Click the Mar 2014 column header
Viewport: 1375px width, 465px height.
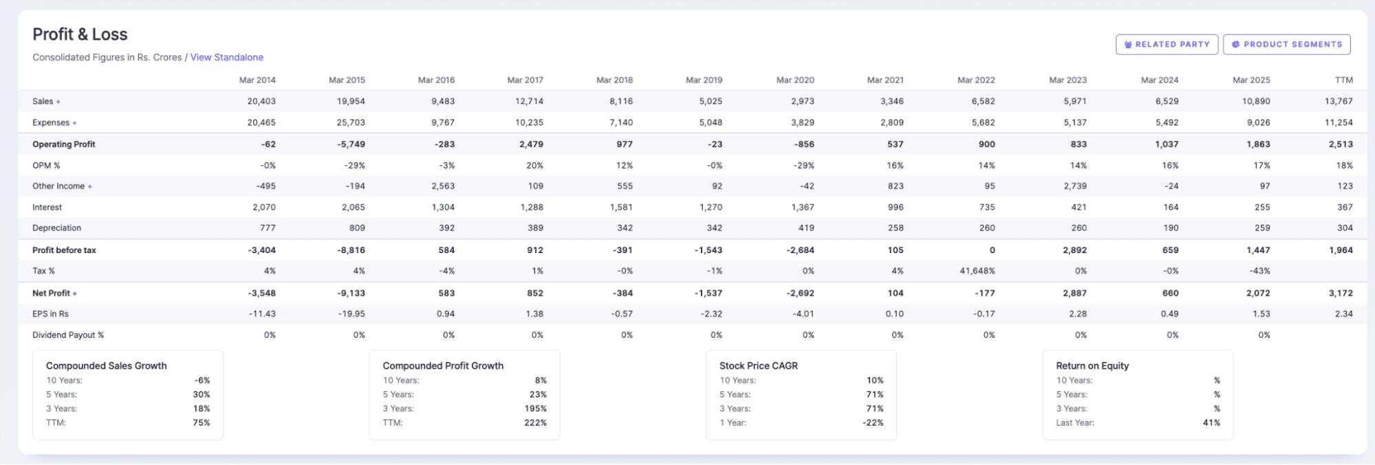coord(258,80)
